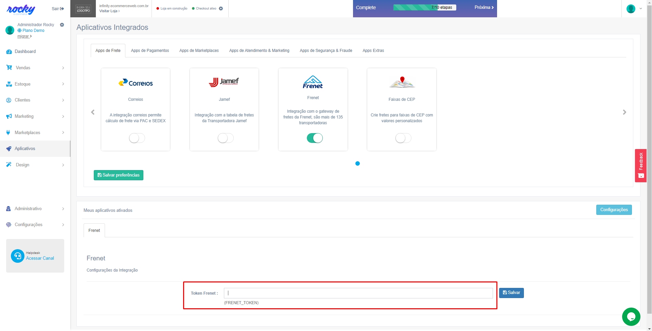Screen dimensions: 652x331
Task: Click the Rocky logo in the sidebar
Action: coord(21,10)
